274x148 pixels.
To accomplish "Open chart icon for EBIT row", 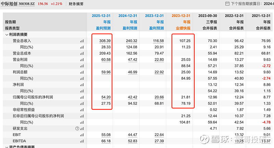I will (x=82, y=135).
